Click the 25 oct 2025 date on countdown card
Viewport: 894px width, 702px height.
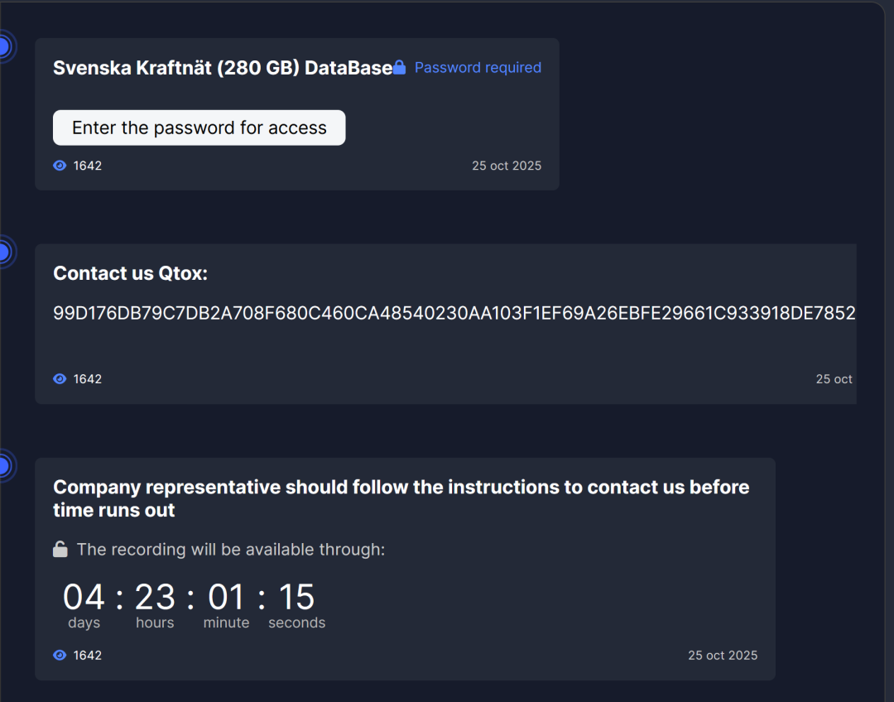tap(723, 656)
